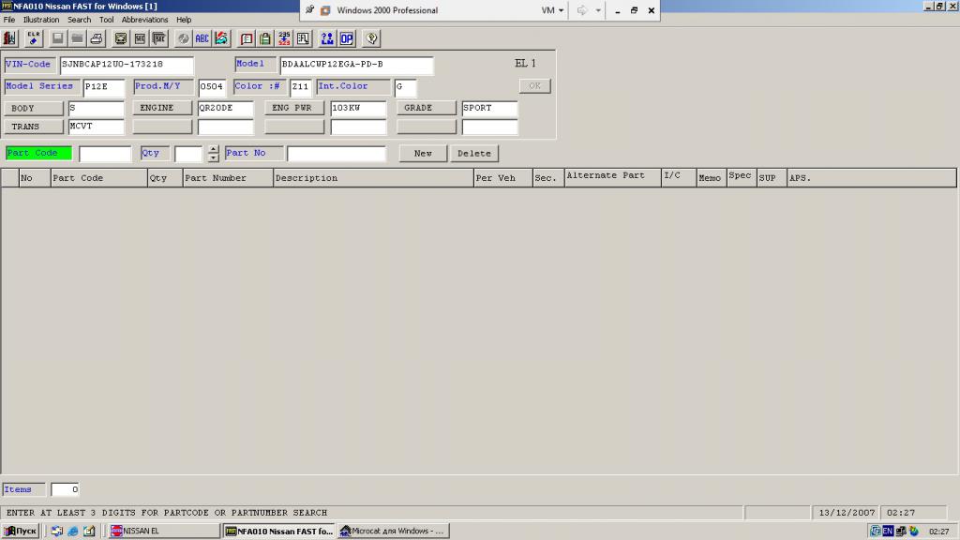Switch to NISSAN EL taskbar window
Viewport: 960px width, 540px height.
(x=164, y=531)
